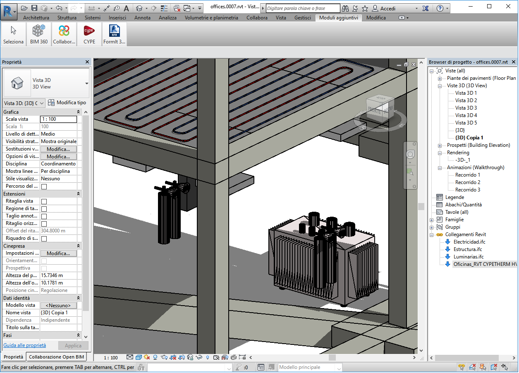Click the Visual Style icon in view control bar
Screen dimensions: 519x373
tap(139, 357)
